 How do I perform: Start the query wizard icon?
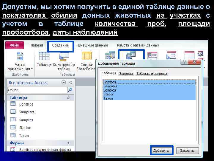tap(110, 55)
